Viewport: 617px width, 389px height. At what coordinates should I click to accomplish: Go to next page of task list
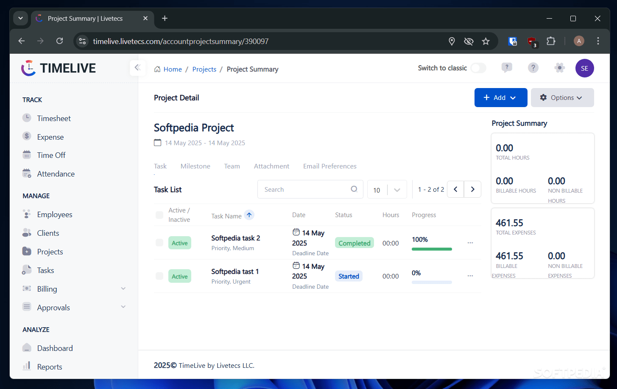coord(472,189)
